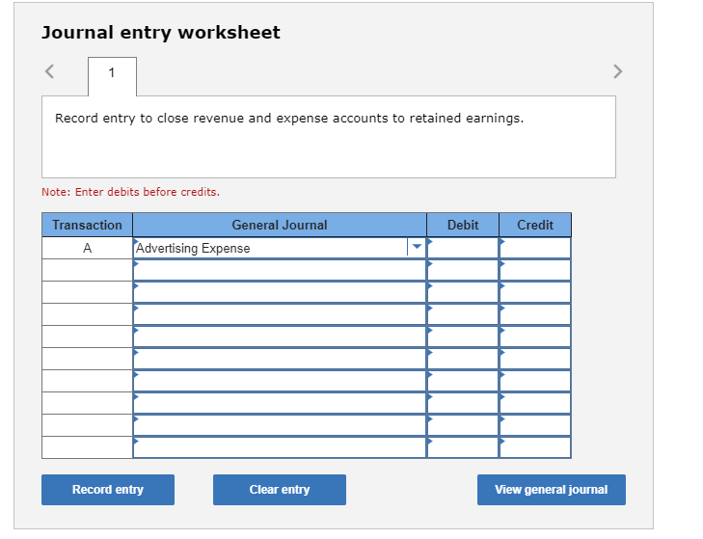Click the Clear entry button
The image size is (703, 539).
280,490
